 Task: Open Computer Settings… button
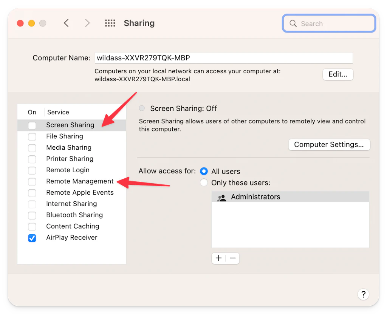(329, 144)
